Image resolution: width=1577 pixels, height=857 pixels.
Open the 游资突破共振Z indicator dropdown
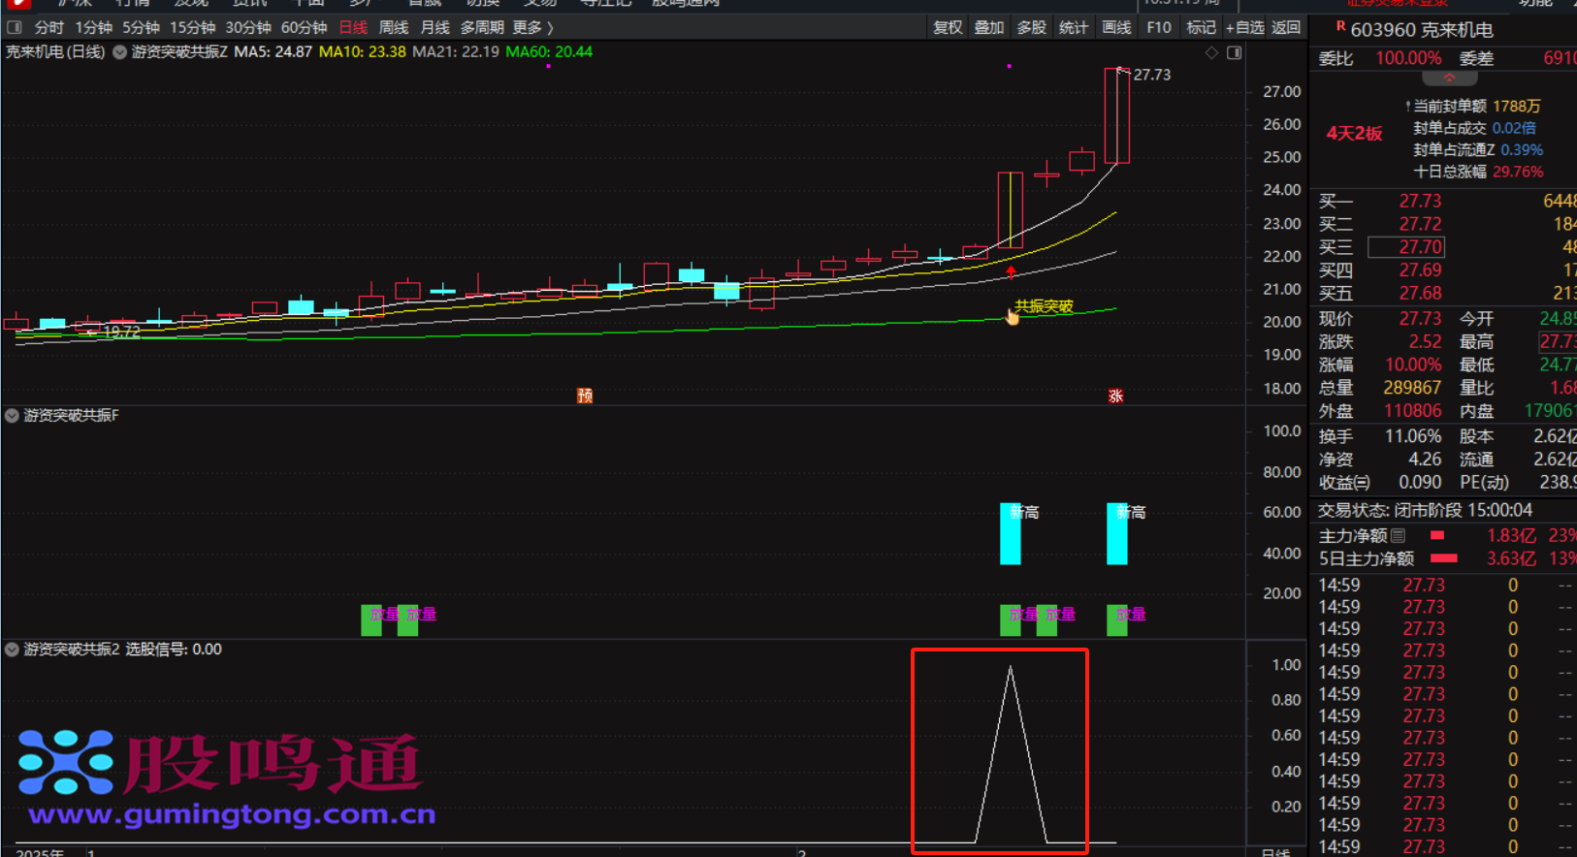[x=119, y=52]
